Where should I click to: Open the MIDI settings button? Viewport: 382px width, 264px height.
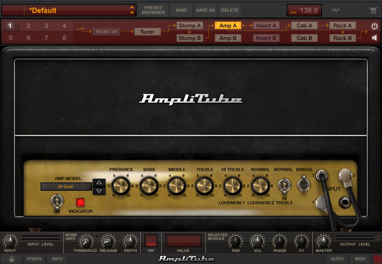[x=360, y=259]
